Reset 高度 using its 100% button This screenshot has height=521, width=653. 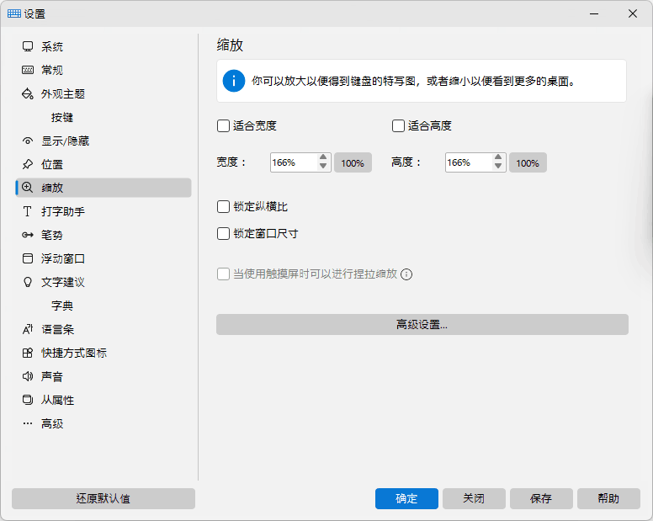pyautogui.click(x=528, y=162)
